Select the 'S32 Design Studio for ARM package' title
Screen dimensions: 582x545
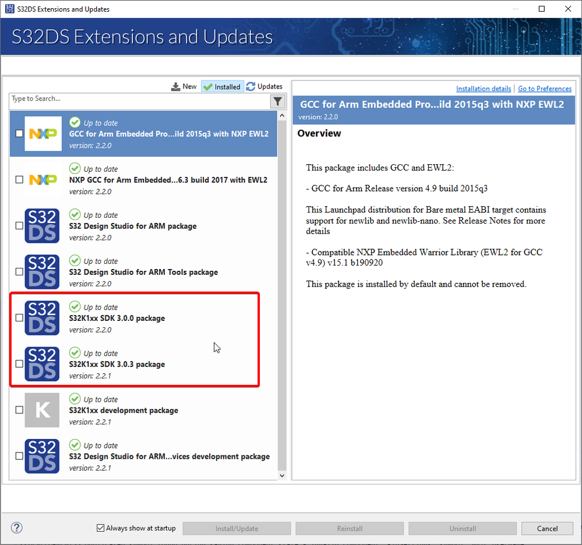132,226
